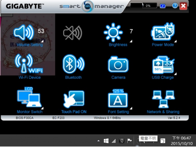Click the Volume Setting label

[x=29, y=45]
